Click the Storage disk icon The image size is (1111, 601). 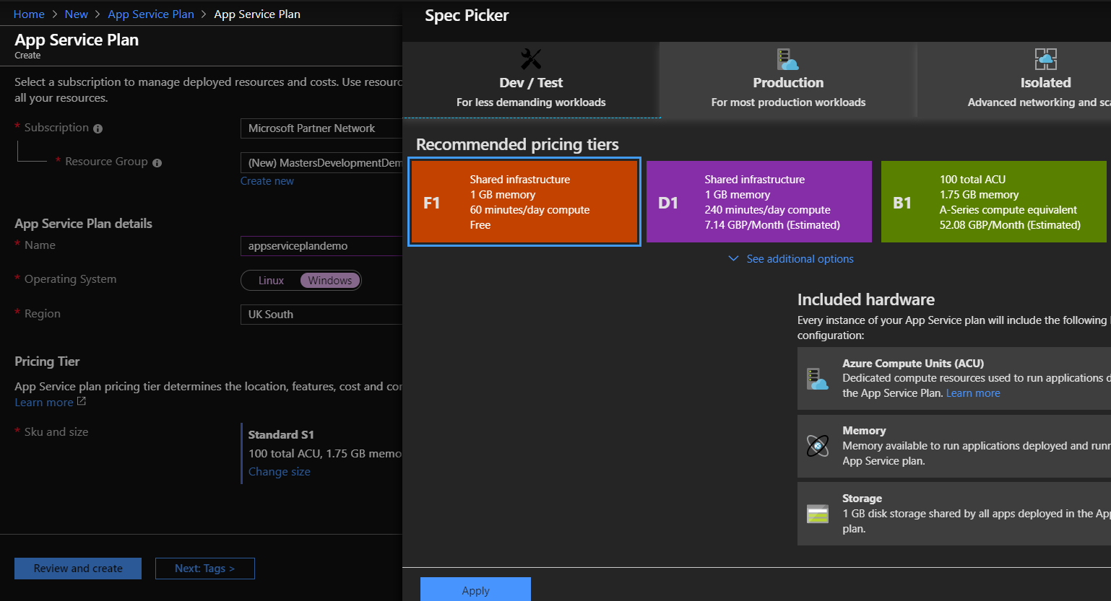pyautogui.click(x=817, y=512)
